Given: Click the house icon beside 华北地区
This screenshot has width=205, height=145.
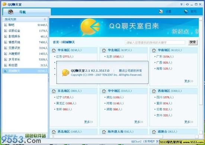Looking at the screenshot, I should pos(104,50).
